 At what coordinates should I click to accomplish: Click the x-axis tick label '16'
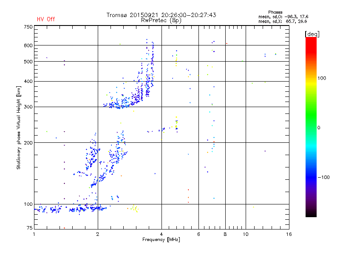(289, 234)
